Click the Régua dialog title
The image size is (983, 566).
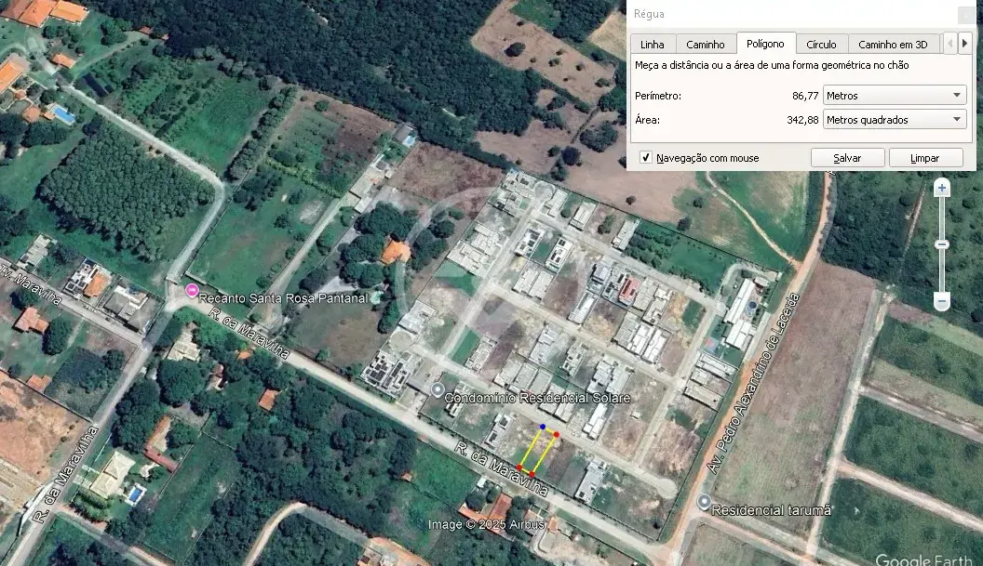pyautogui.click(x=649, y=14)
